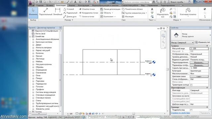Image resolution: width=212 pixels, height=119 pixels.
Task: Open the Revit application menu logo
Action: click(30, 3)
